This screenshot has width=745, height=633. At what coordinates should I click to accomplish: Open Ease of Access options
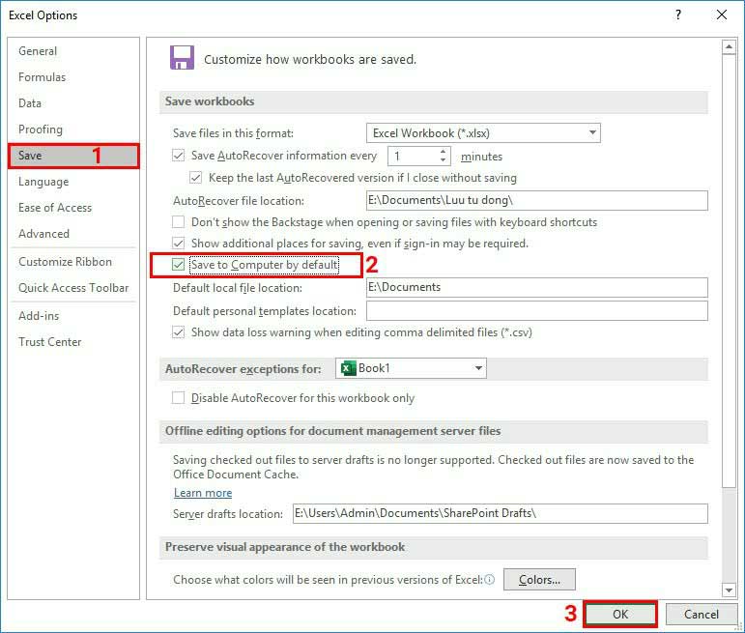coord(55,208)
